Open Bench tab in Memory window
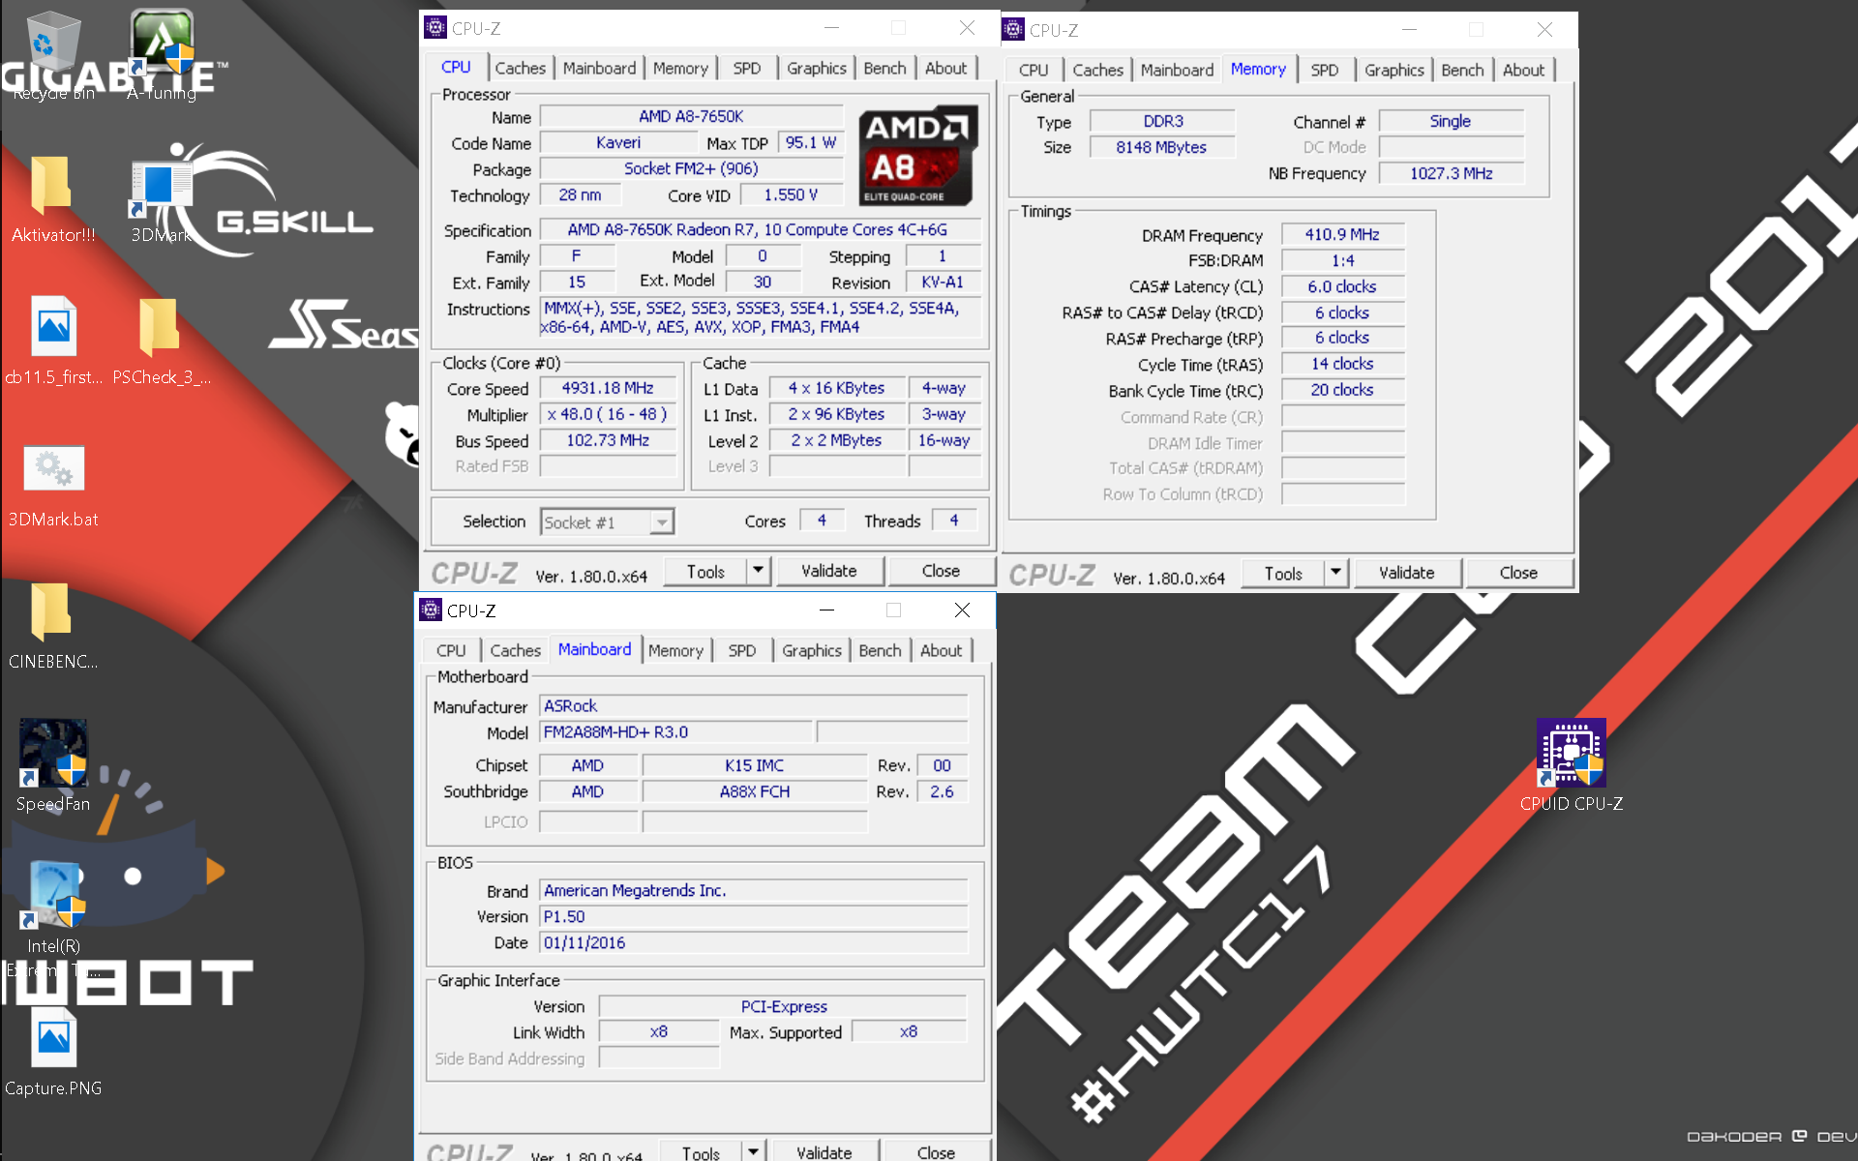The image size is (1858, 1161). 1462,70
